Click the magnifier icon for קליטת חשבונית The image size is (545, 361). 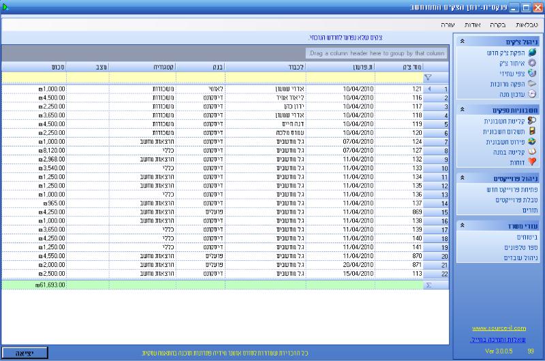point(532,121)
